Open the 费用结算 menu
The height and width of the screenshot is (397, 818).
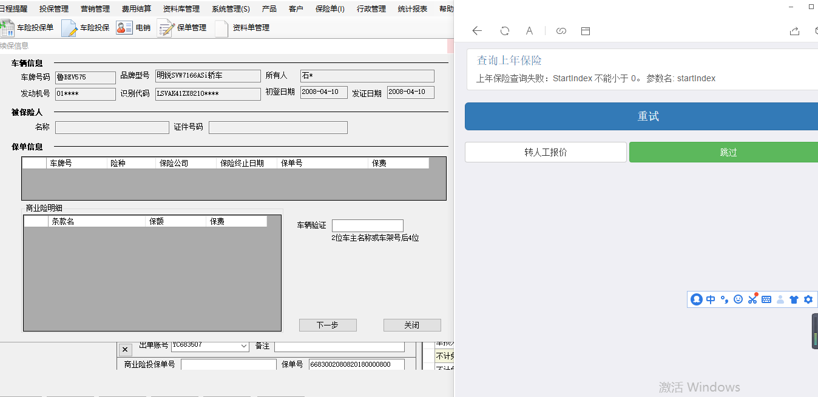click(137, 9)
